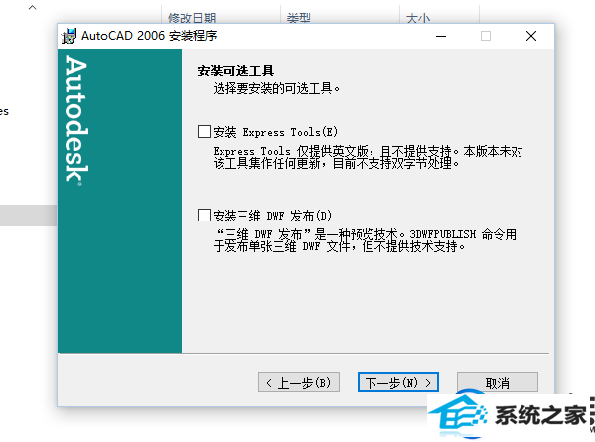Enable the 安装 Express Tools(E) checkbox
The image size is (595, 442).
205,132
